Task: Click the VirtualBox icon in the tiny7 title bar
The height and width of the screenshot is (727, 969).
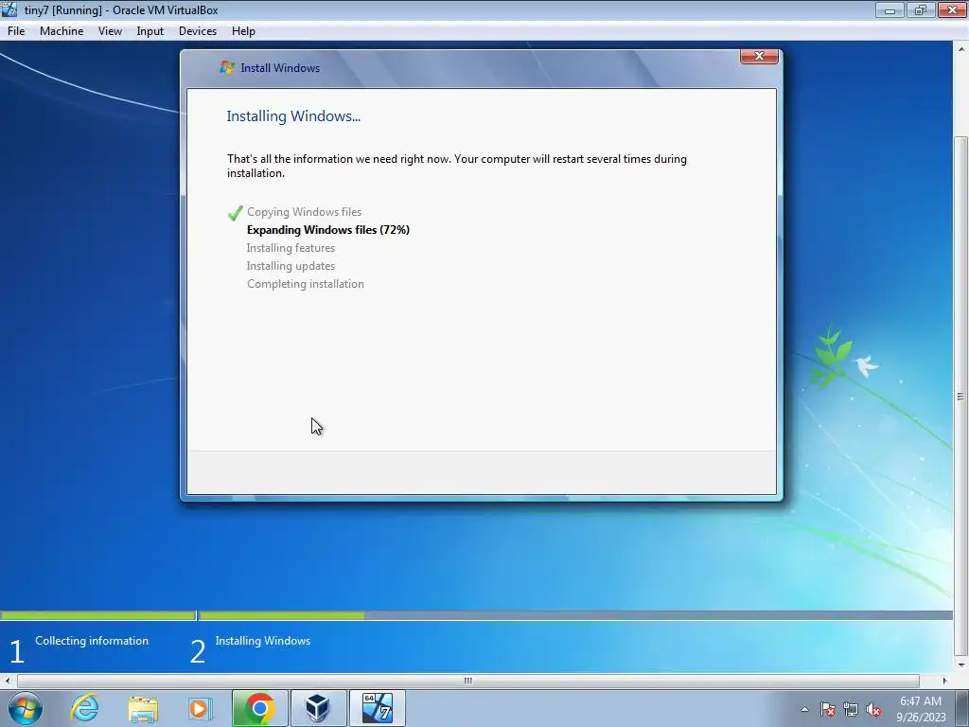Action: click(9, 9)
